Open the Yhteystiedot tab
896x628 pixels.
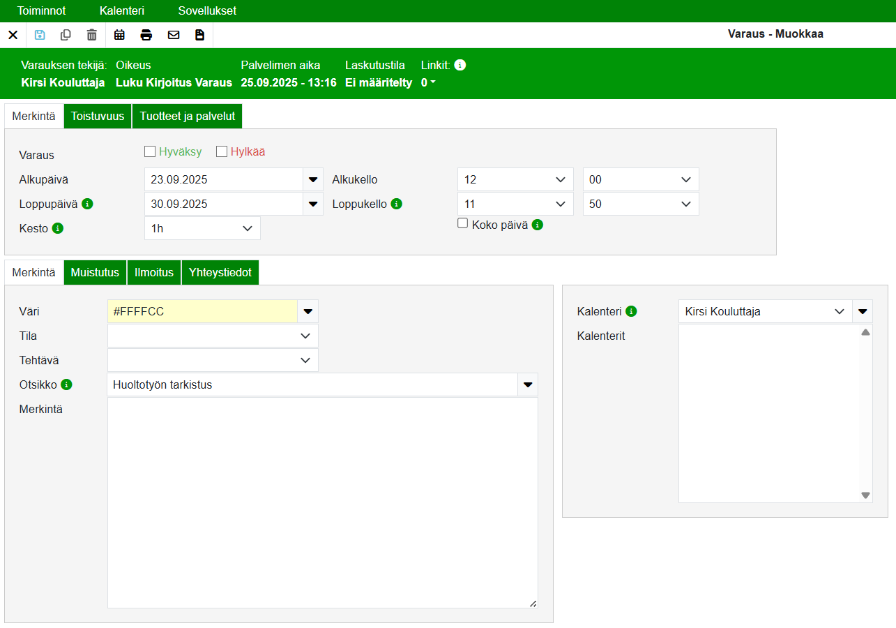pos(220,272)
